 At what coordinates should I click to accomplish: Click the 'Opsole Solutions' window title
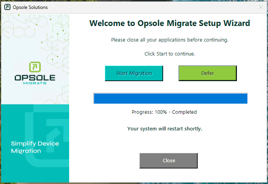[x=30, y=7]
